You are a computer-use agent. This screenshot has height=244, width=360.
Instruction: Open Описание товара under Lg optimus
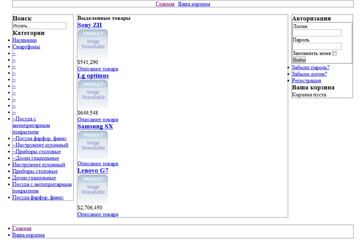click(x=98, y=119)
